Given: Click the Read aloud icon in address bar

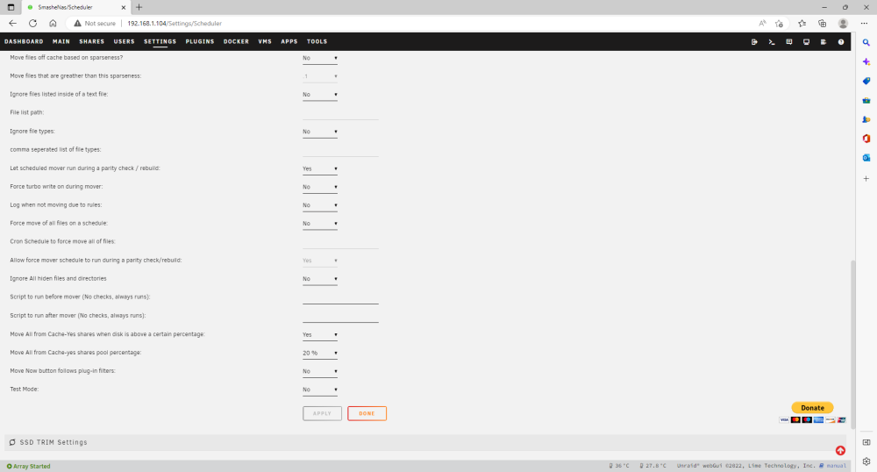Looking at the screenshot, I should [762, 24].
